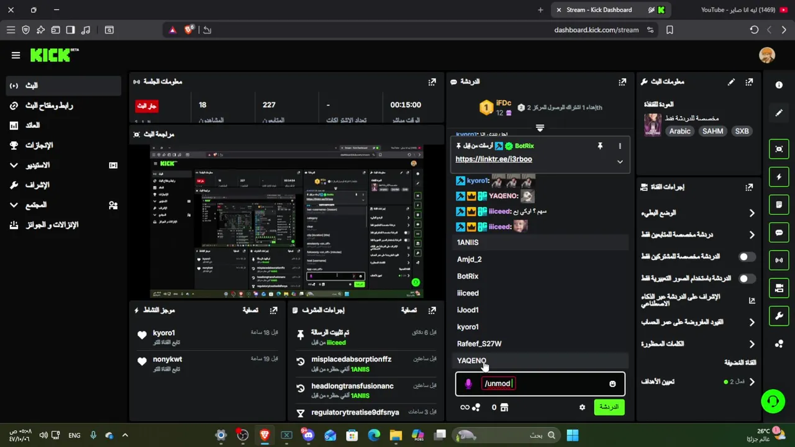Toggle the lightning bolt widget in right sidebar
This screenshot has width=795, height=447.
point(779,177)
